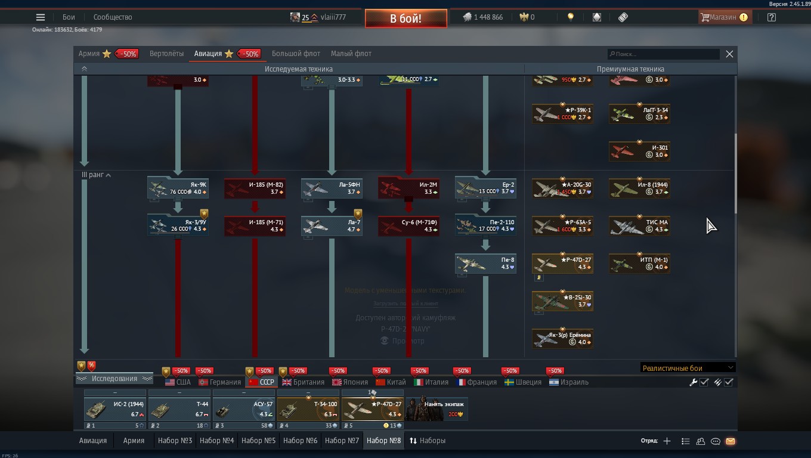This screenshot has width=811, height=458.
Task: Open the squad list icon
Action: coord(685,441)
